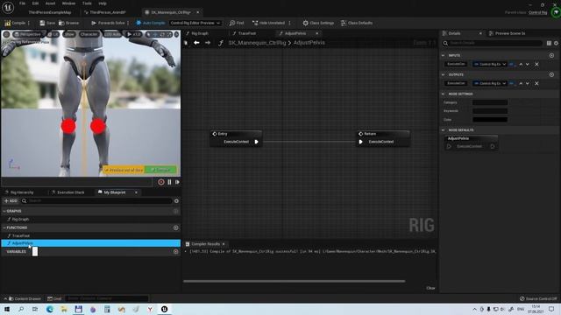The image size is (561, 315).
Task: Toggle Hide Unrelated nodes
Action: 269,23
